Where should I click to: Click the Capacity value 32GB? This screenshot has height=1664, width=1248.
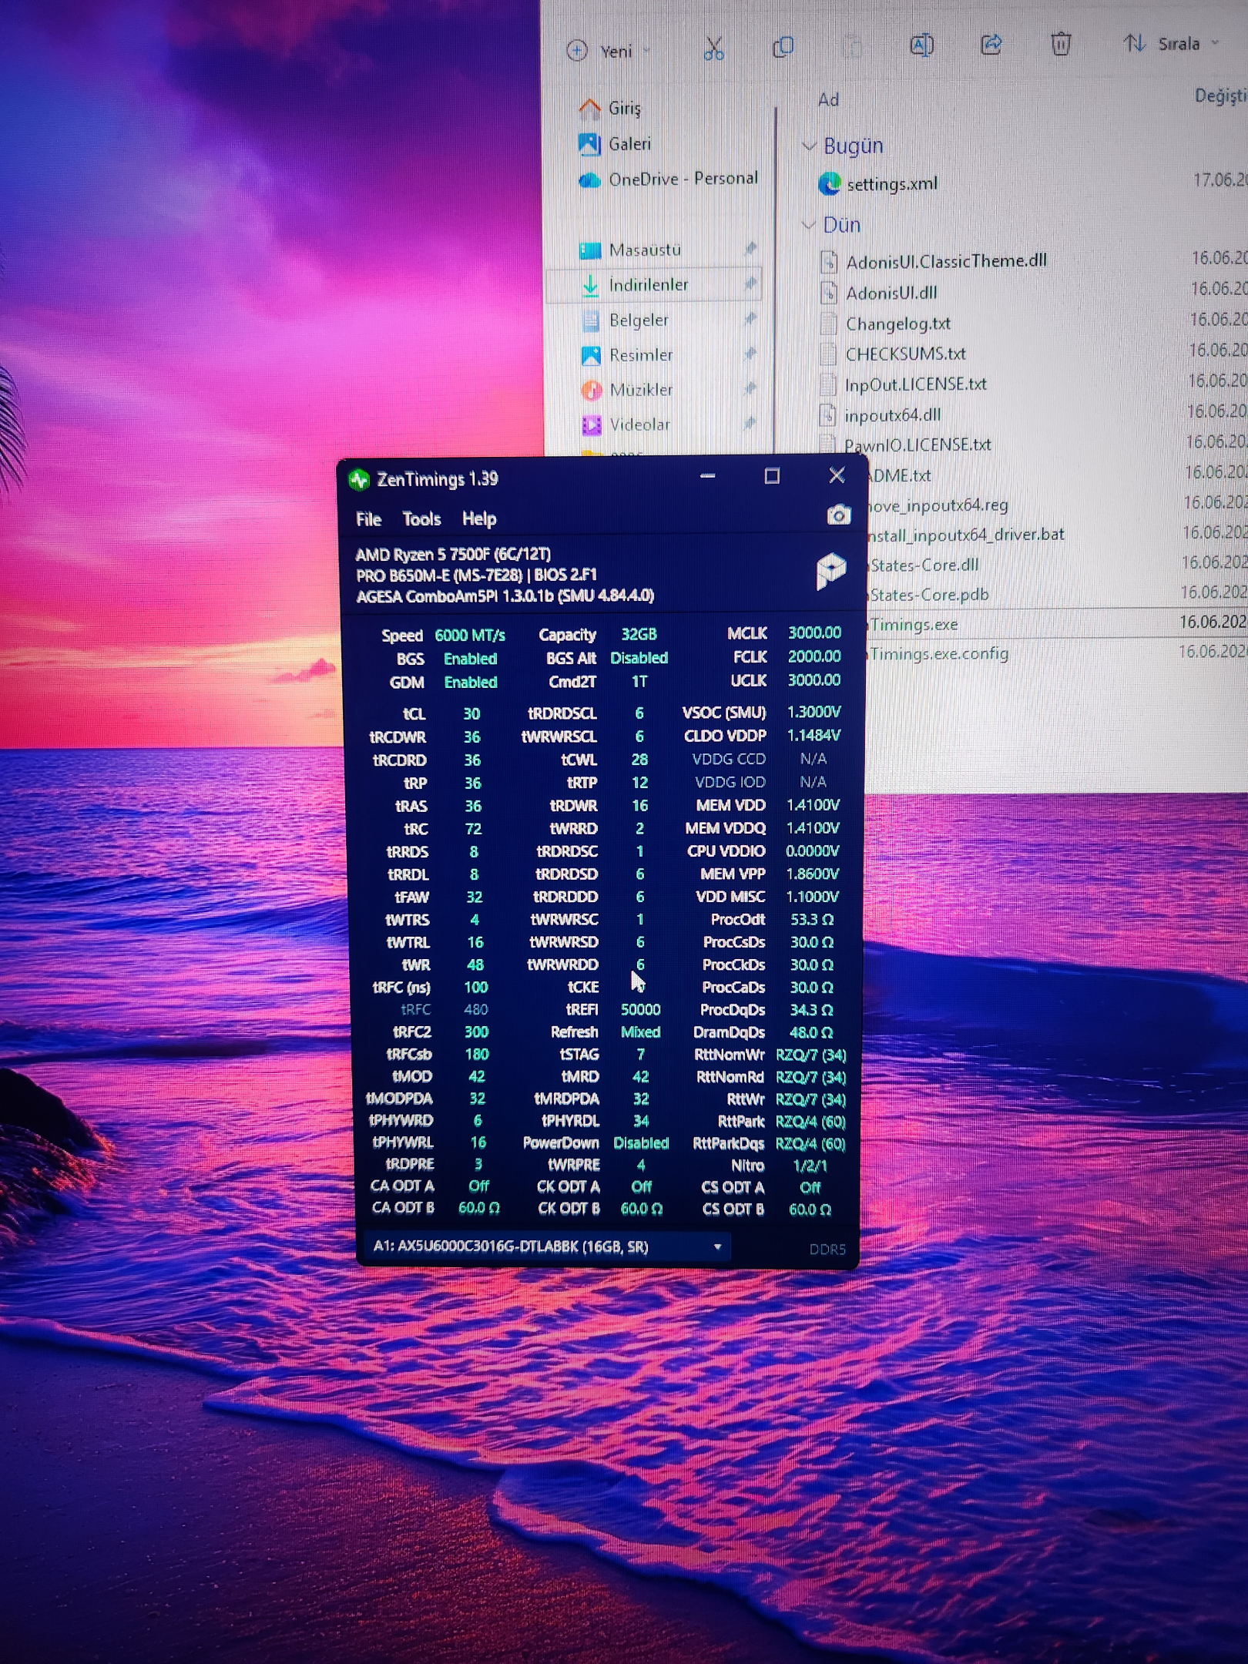click(639, 635)
